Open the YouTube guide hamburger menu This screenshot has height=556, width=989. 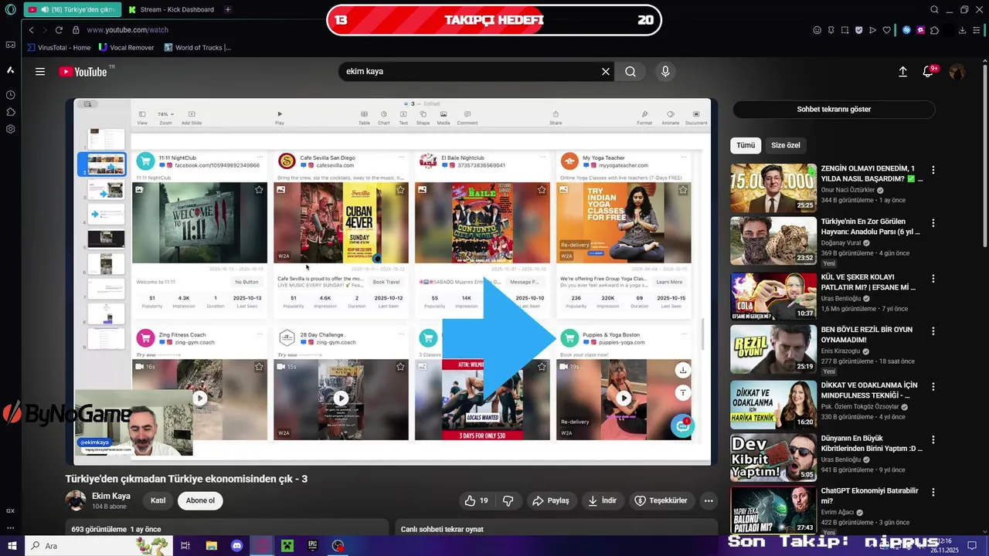pos(40,71)
